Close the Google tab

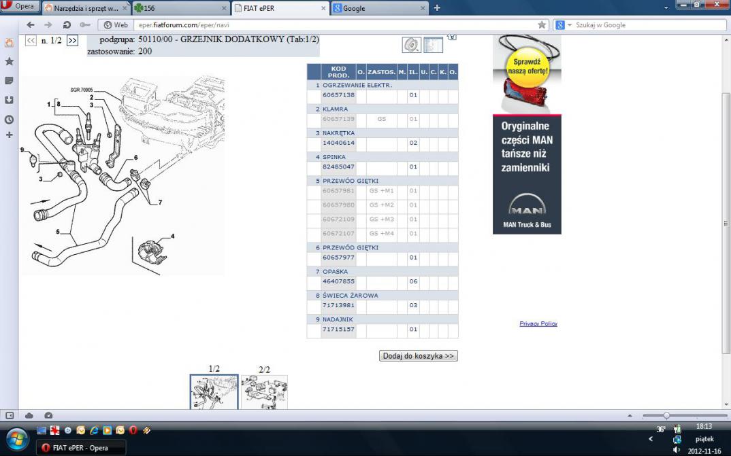pyautogui.click(x=423, y=8)
